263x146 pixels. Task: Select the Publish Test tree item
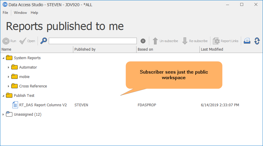click(x=24, y=95)
